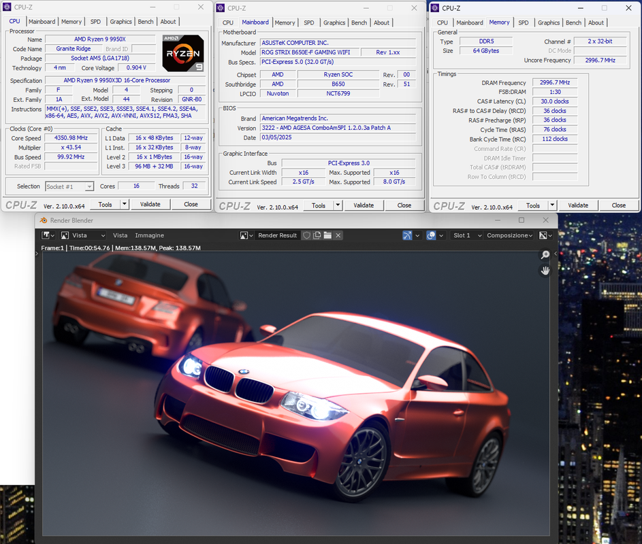
Task: Open Tools dropdown arrow in middle CPU-Z window
Action: [x=338, y=205]
